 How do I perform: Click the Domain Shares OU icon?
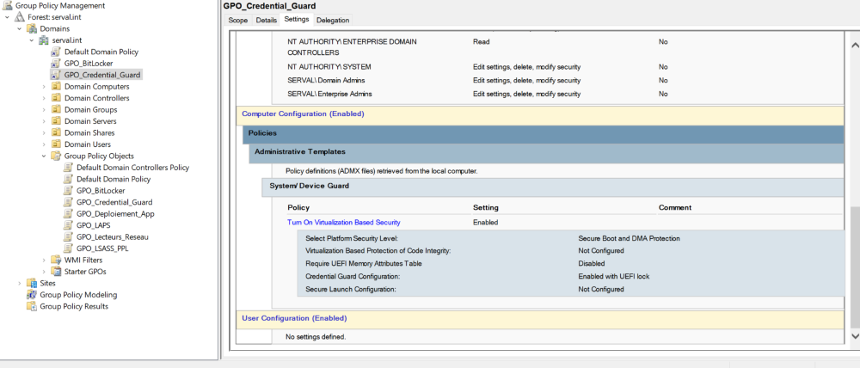56,132
